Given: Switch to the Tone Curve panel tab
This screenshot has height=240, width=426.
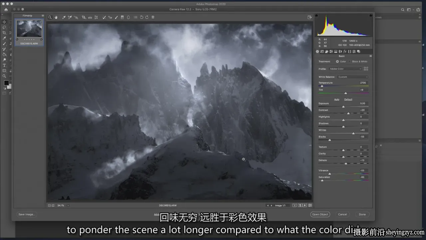Looking at the screenshot, I should click(x=322, y=51).
